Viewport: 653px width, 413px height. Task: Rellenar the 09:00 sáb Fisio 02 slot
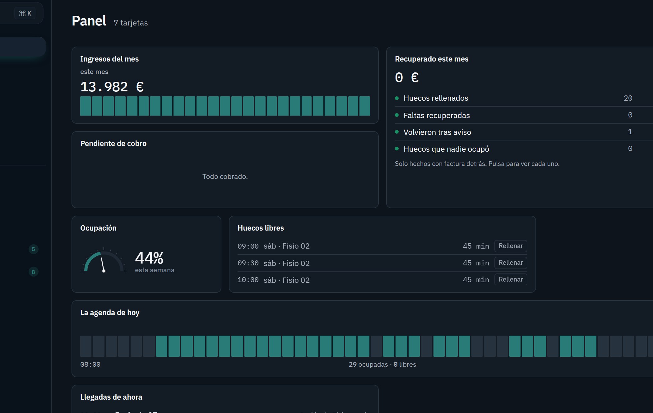click(x=511, y=246)
